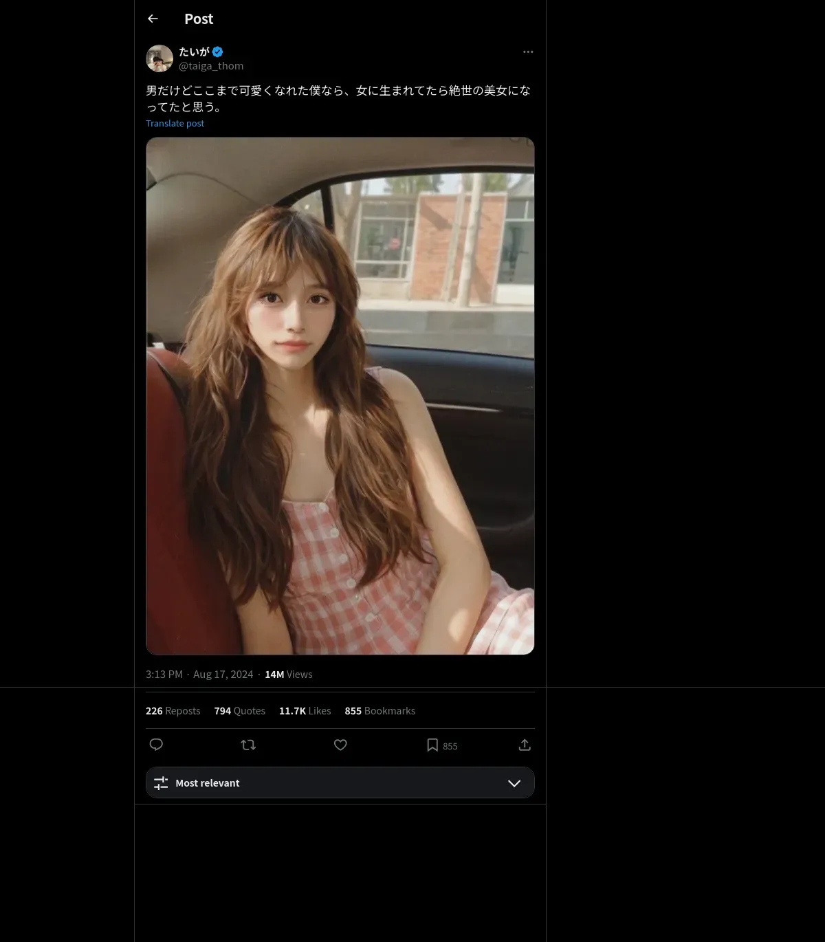View the 794 Quotes list
The image size is (825, 942).
(239, 711)
